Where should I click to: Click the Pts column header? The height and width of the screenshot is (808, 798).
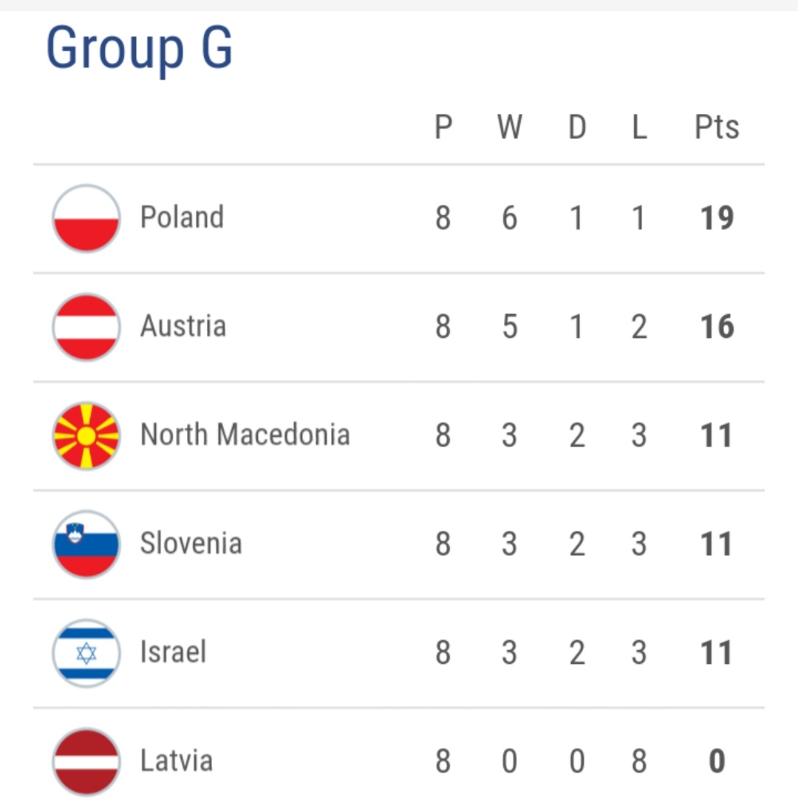[717, 128]
